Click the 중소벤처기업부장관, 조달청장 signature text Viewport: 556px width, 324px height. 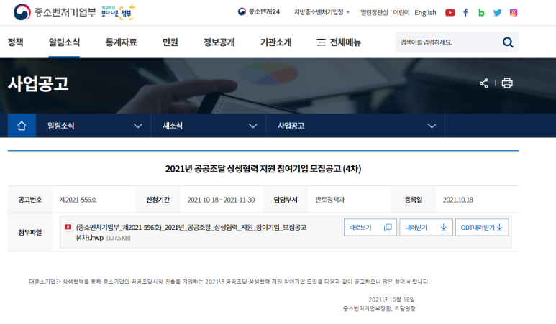click(x=379, y=309)
